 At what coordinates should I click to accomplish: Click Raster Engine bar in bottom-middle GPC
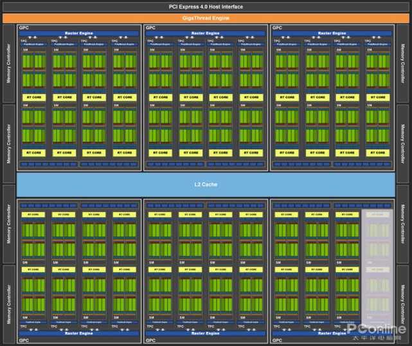(205, 333)
